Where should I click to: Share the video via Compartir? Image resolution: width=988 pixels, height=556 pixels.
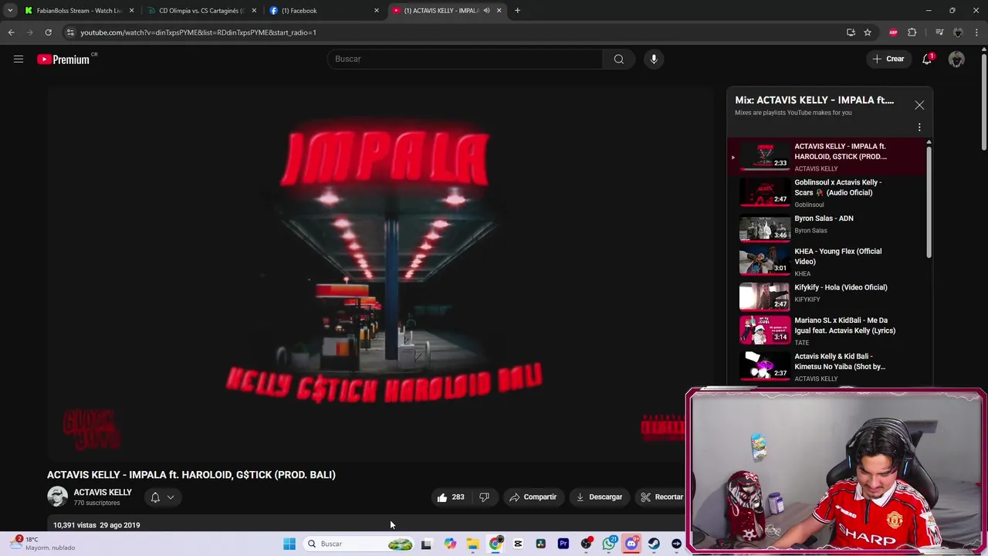pos(533,497)
